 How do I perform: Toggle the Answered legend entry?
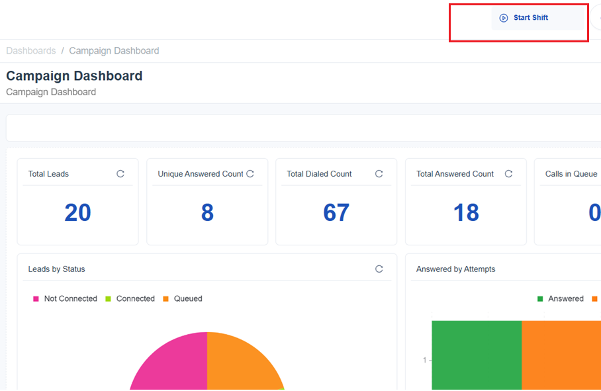click(561, 298)
